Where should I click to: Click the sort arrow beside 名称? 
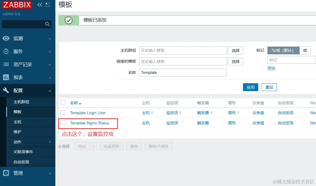coord(80,103)
